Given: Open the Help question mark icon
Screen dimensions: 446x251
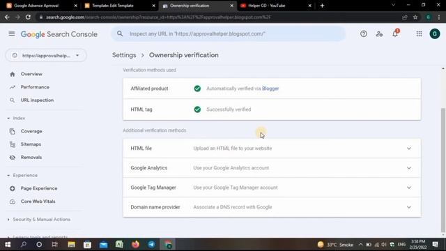Looking at the screenshot, I should click(x=364, y=34).
